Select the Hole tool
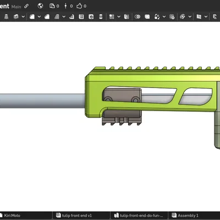 pos(91,16)
